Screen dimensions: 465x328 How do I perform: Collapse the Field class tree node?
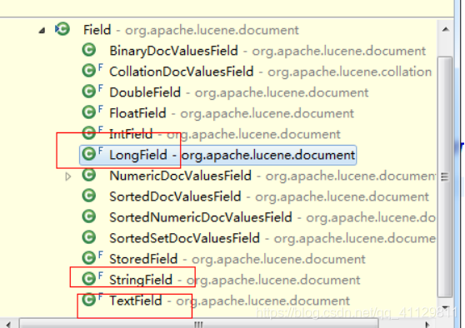pos(42,30)
